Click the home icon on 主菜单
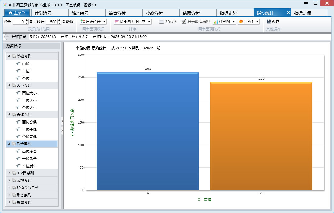 coord(10,13)
